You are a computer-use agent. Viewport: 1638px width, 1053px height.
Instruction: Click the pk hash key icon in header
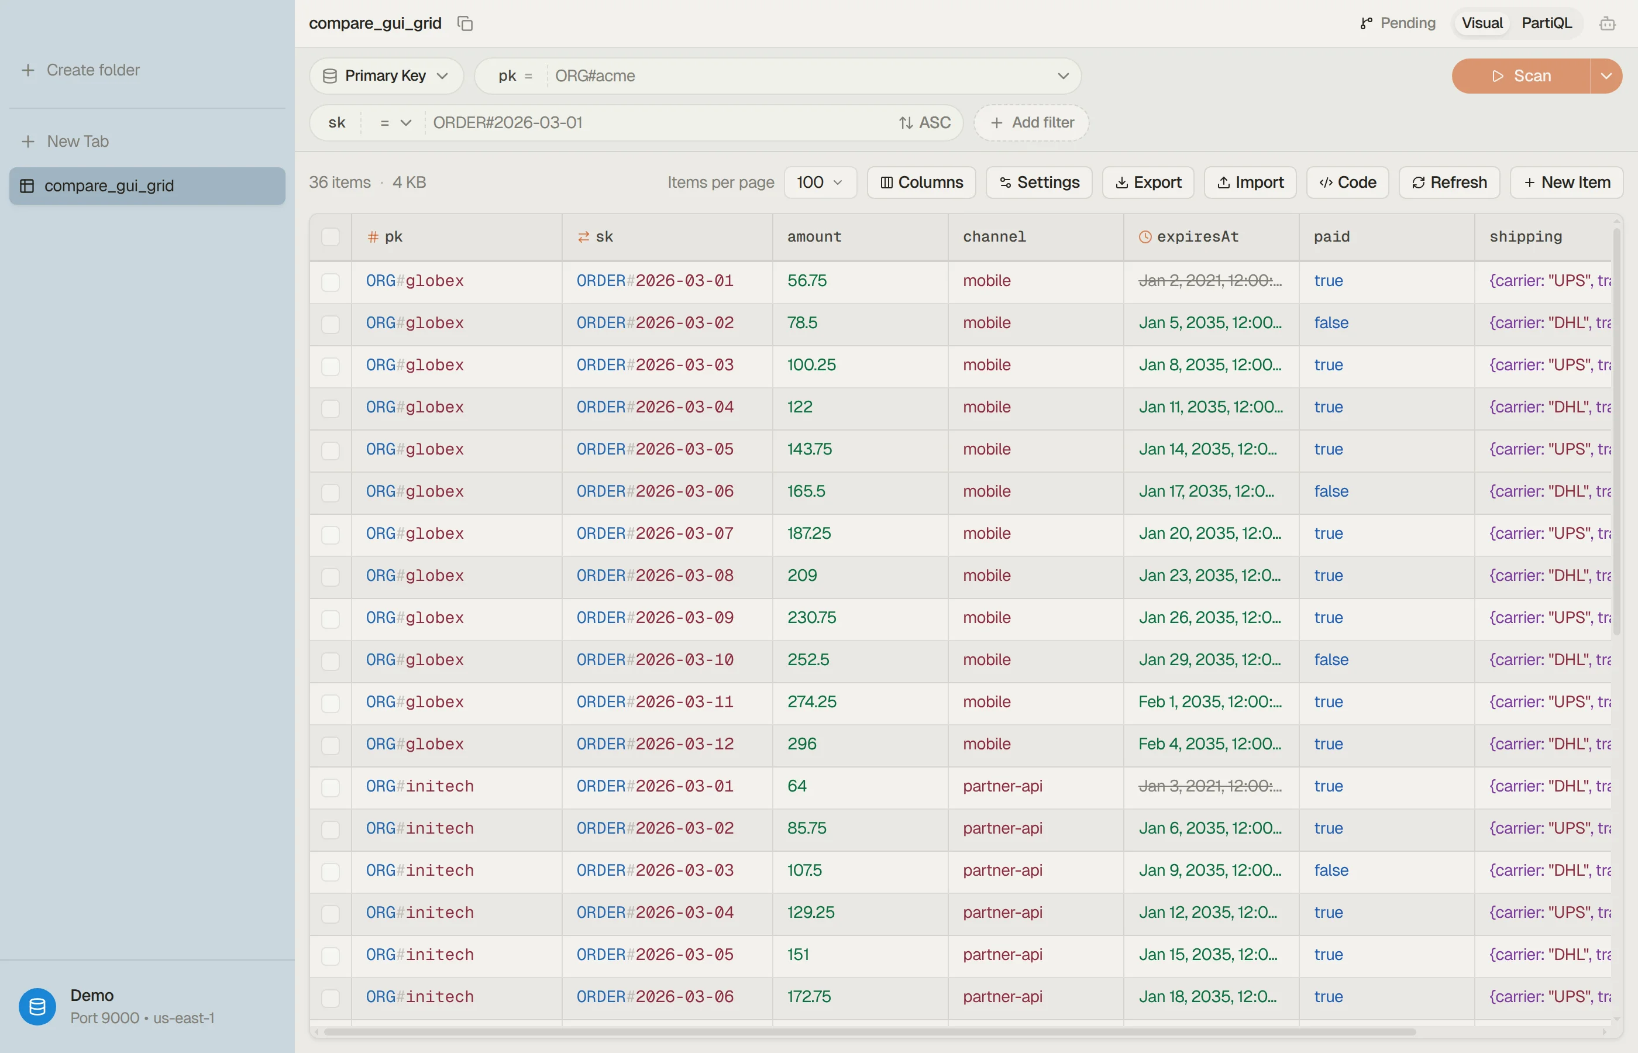coord(373,236)
